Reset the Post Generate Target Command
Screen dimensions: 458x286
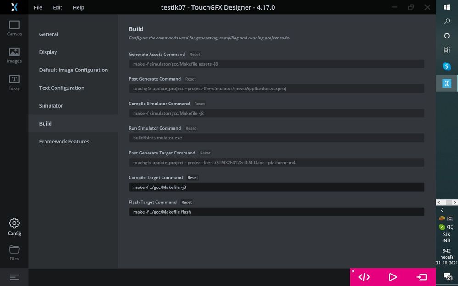click(205, 153)
